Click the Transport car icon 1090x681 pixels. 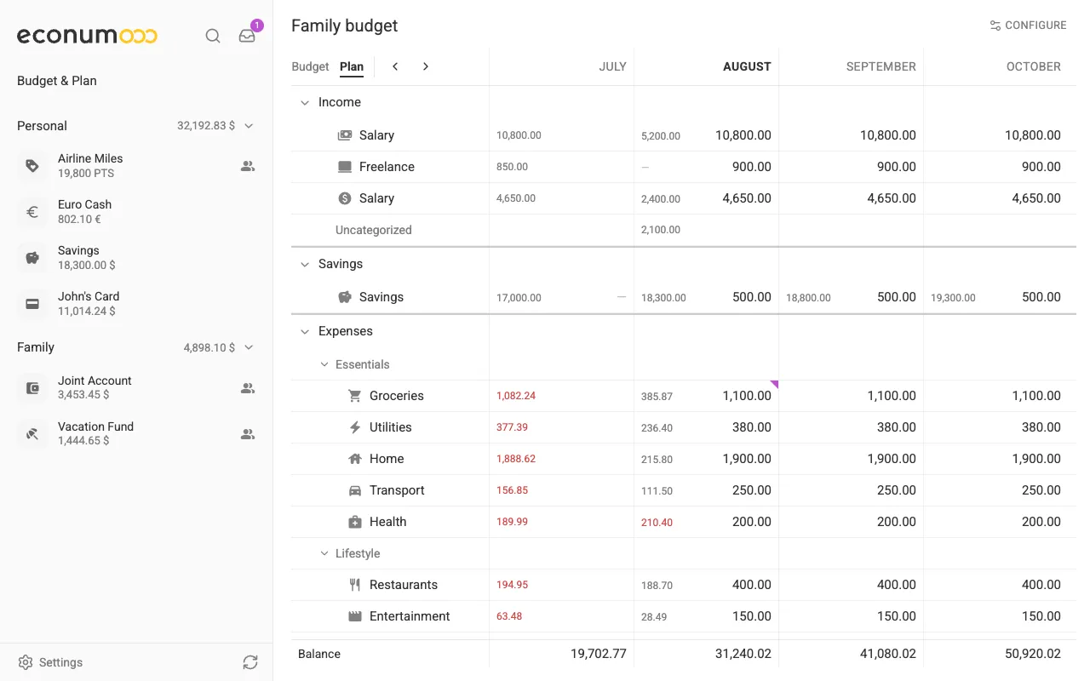355,490
